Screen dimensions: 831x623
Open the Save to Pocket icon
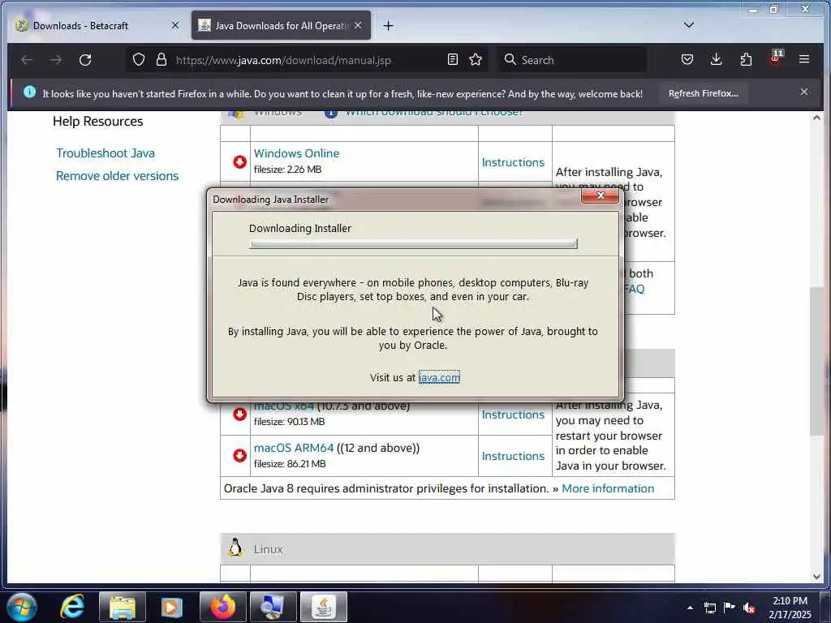click(687, 59)
